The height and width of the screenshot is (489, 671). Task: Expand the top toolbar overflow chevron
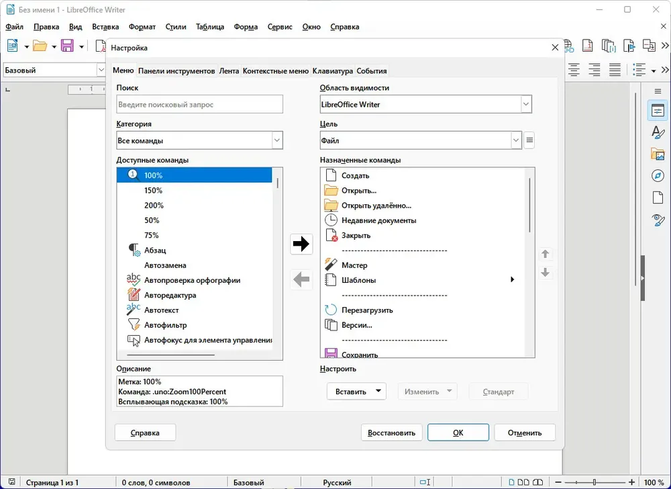pyautogui.click(x=665, y=46)
